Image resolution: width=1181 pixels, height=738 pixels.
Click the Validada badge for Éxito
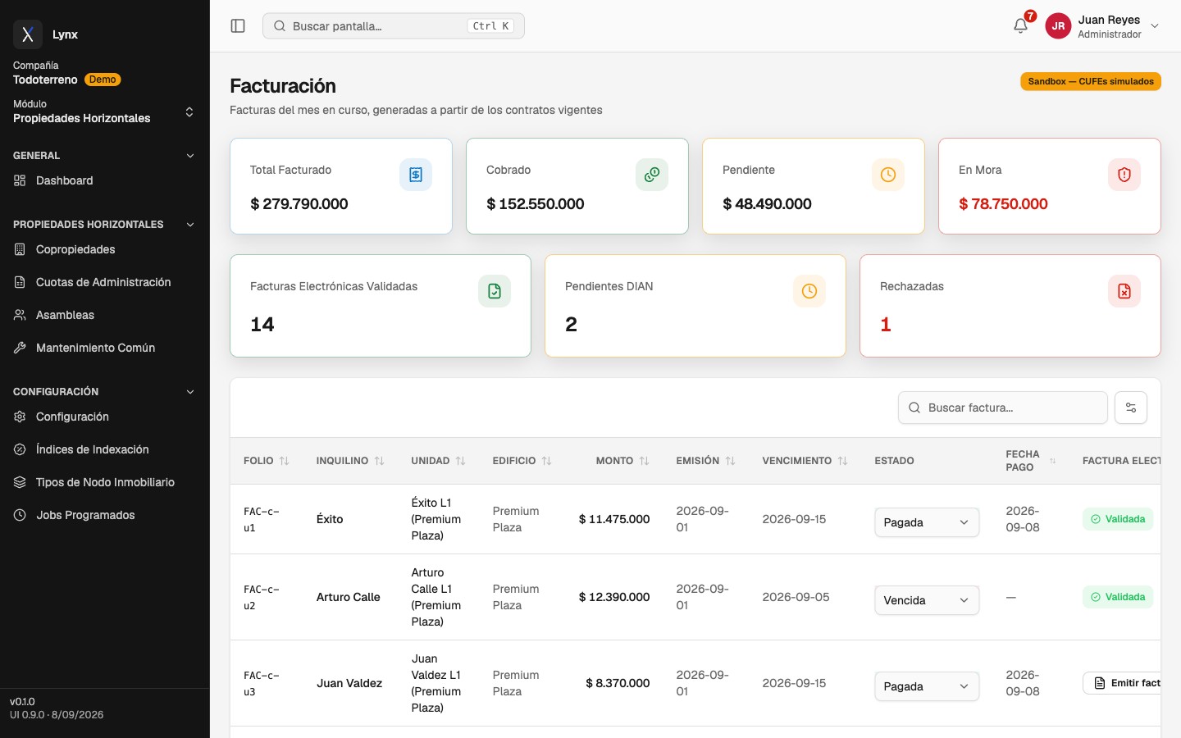(x=1118, y=519)
